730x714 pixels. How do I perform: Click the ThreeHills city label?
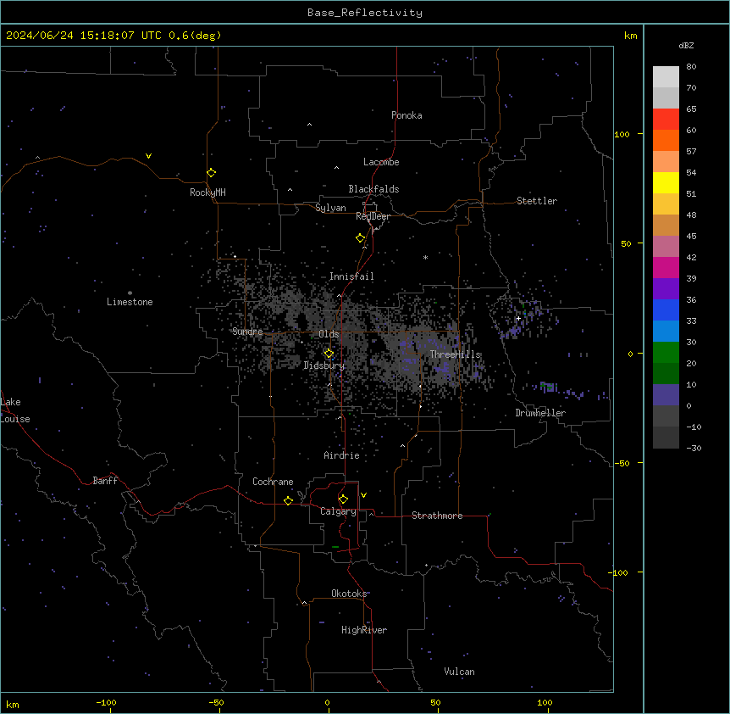(x=456, y=354)
